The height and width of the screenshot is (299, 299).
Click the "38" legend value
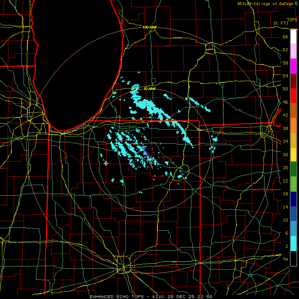tap(285, 128)
